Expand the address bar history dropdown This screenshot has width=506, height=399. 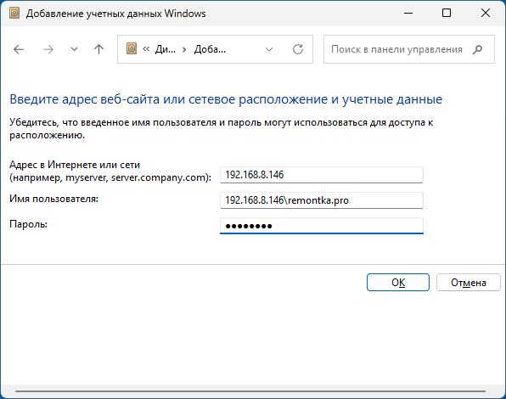pyautogui.click(x=269, y=49)
